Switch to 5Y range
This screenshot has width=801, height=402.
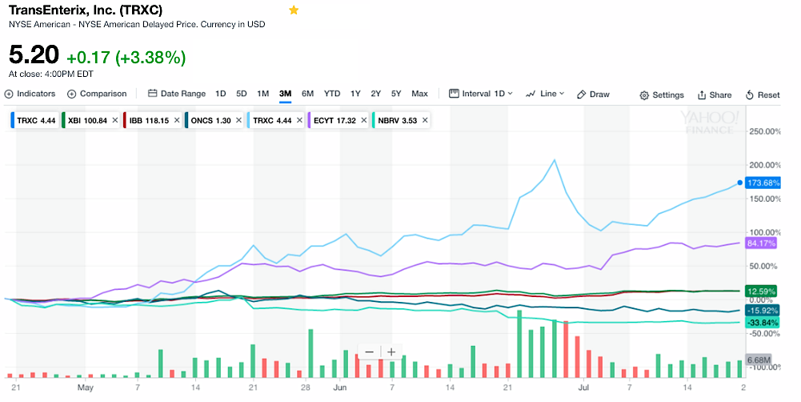[x=396, y=94]
